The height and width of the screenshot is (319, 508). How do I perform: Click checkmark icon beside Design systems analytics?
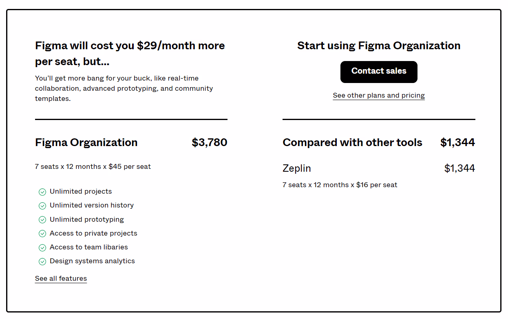point(42,262)
